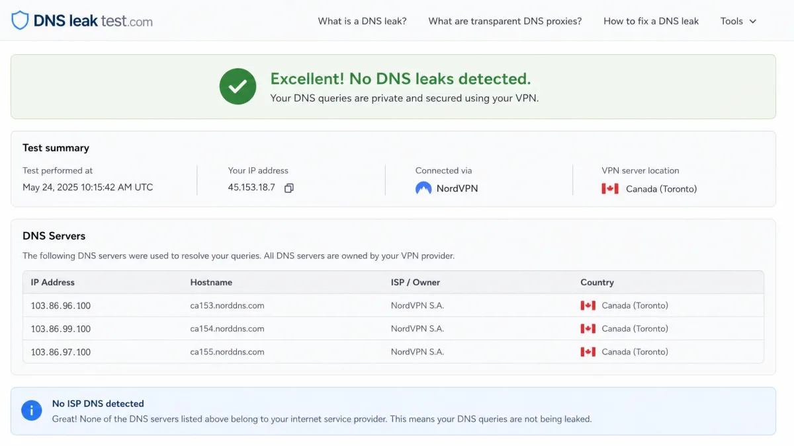794x446 pixels.
Task: Click hostname ca154.norddns.com
Action: click(227, 329)
